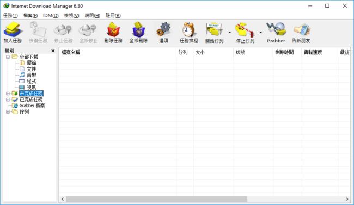Open the 檔案(F) menu

coord(30,15)
